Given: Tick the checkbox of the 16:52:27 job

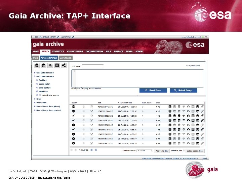Looking at the screenshot, I should [x=84, y=139].
